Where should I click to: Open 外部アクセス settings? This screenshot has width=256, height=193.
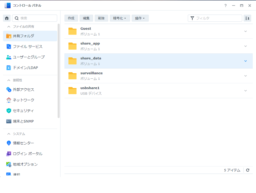[x=30, y=90]
